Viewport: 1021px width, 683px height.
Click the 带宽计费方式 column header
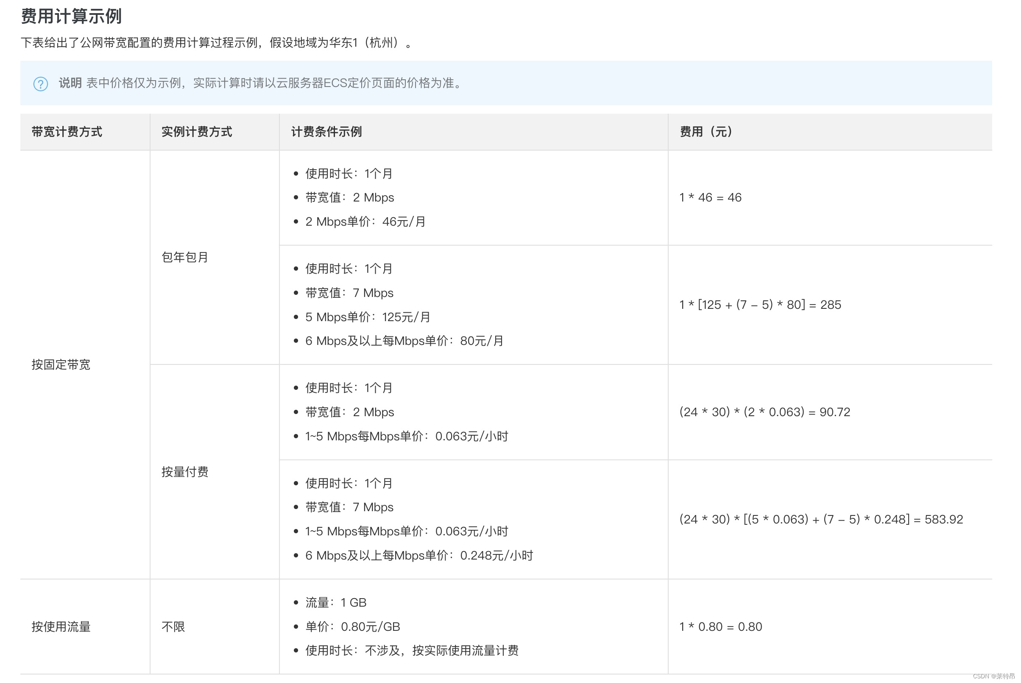coord(67,132)
